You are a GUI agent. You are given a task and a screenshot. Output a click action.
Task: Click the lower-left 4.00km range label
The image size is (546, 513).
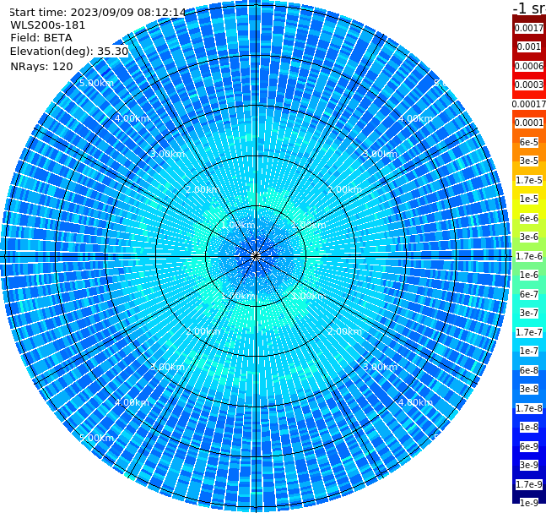(132, 402)
